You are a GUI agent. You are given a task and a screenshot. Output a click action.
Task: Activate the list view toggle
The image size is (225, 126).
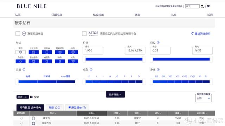click(x=22, y=97)
